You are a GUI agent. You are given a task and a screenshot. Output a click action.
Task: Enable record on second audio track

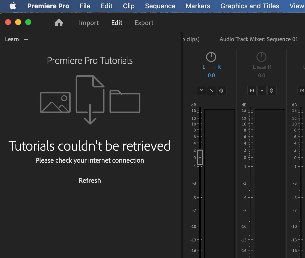pyautogui.click(x=272, y=91)
